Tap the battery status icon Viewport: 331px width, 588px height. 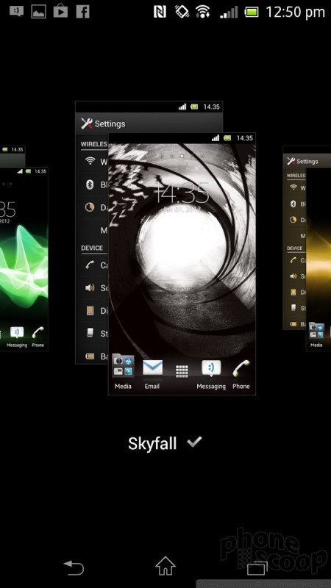coord(252,12)
